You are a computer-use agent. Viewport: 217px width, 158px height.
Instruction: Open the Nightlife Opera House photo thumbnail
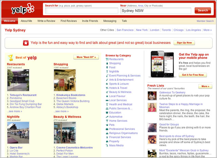[x=18, y=133]
